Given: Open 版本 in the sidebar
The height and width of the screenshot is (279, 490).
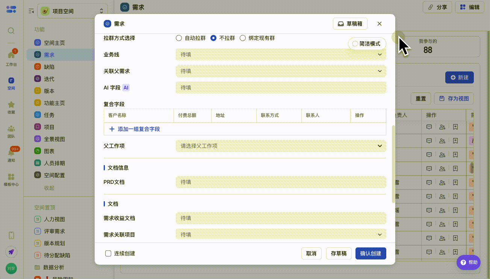Looking at the screenshot, I should pyautogui.click(x=49, y=91).
